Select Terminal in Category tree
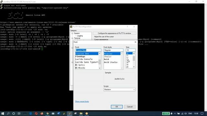The height and width of the screenshot is (116, 207). (77, 38)
